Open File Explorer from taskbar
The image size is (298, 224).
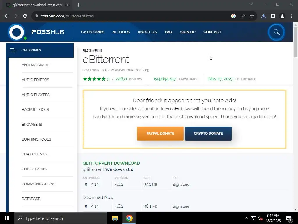[x=115, y=218]
